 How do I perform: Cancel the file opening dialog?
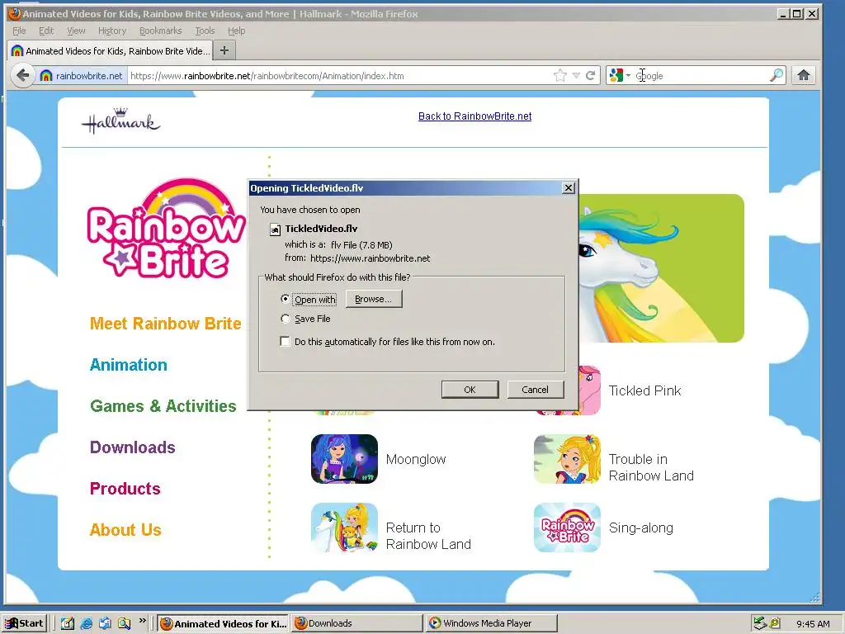(535, 390)
